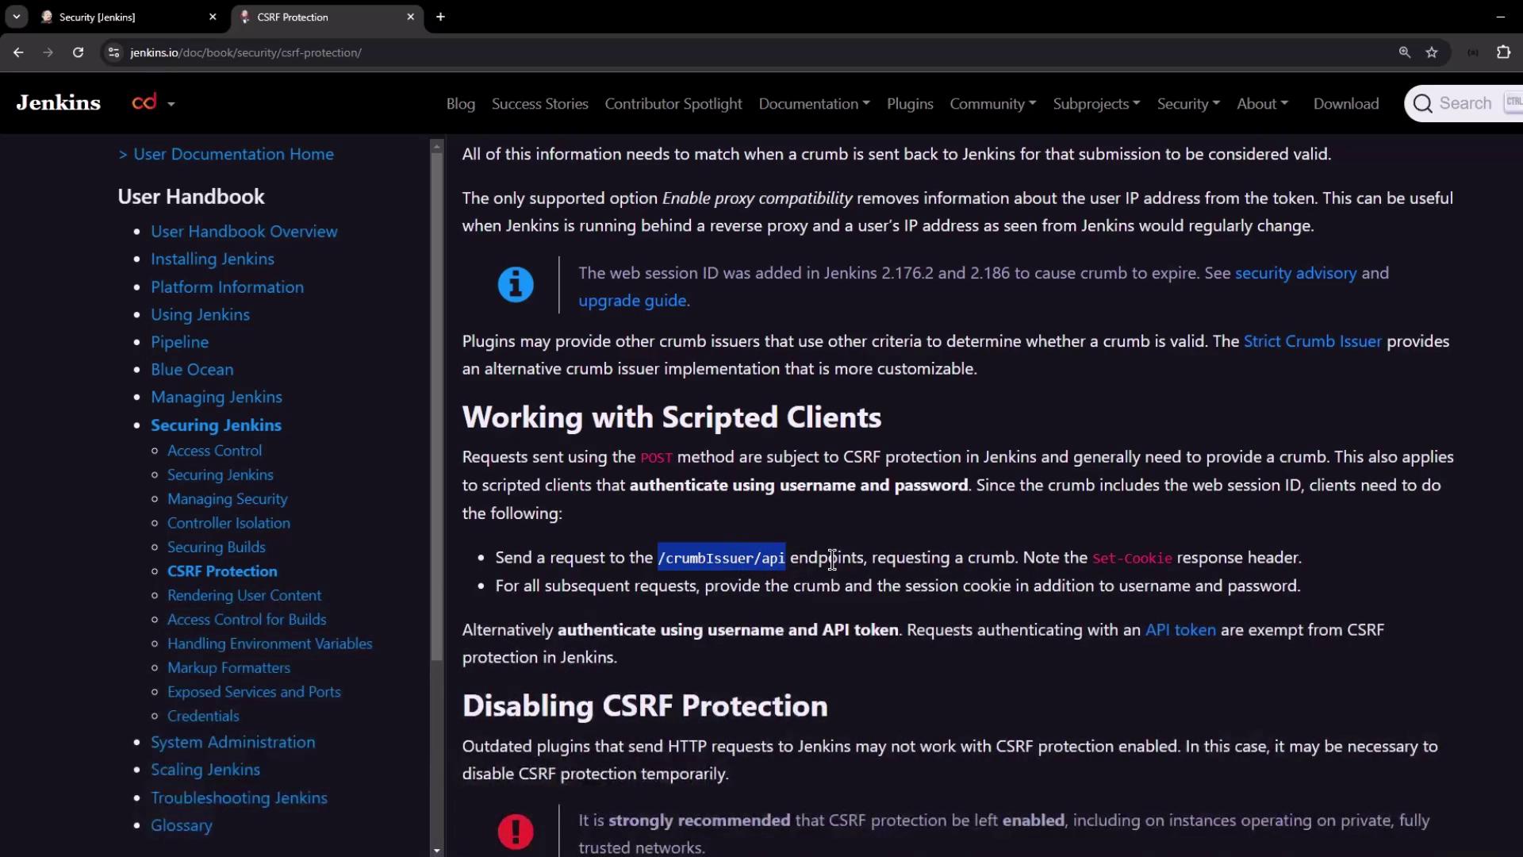Open the tab search chevron at top-left

[x=16, y=17]
